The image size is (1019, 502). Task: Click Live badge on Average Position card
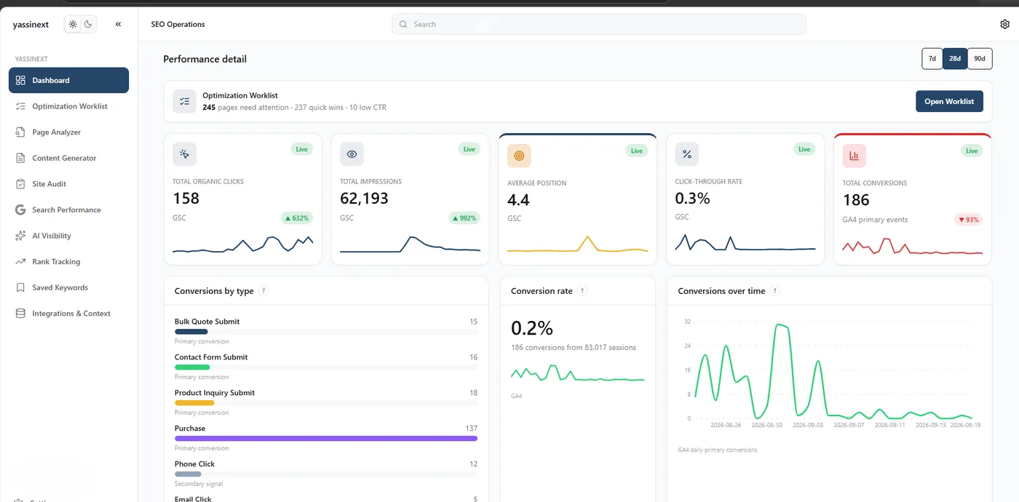[636, 151]
